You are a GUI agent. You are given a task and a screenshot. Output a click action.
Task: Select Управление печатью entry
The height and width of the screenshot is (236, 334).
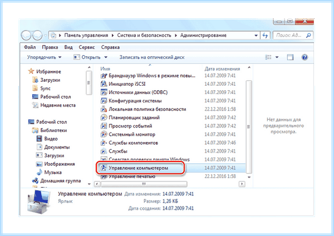pos(132,176)
